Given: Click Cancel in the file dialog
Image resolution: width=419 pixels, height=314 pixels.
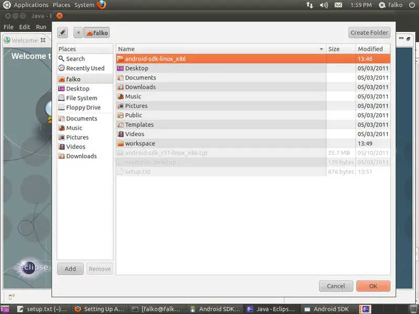Looking at the screenshot, I should pyautogui.click(x=336, y=286).
